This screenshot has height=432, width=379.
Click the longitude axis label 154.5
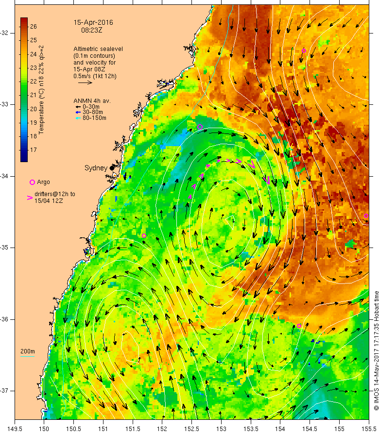tap(310, 429)
